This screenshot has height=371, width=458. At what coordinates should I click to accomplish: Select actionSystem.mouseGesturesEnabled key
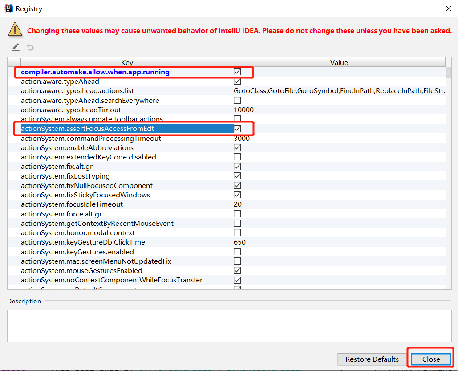pyautogui.click(x=81, y=270)
